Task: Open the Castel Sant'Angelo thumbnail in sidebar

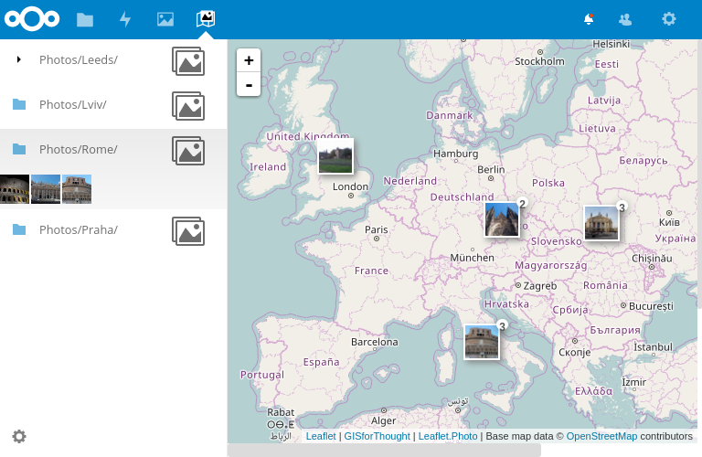Action: click(77, 189)
